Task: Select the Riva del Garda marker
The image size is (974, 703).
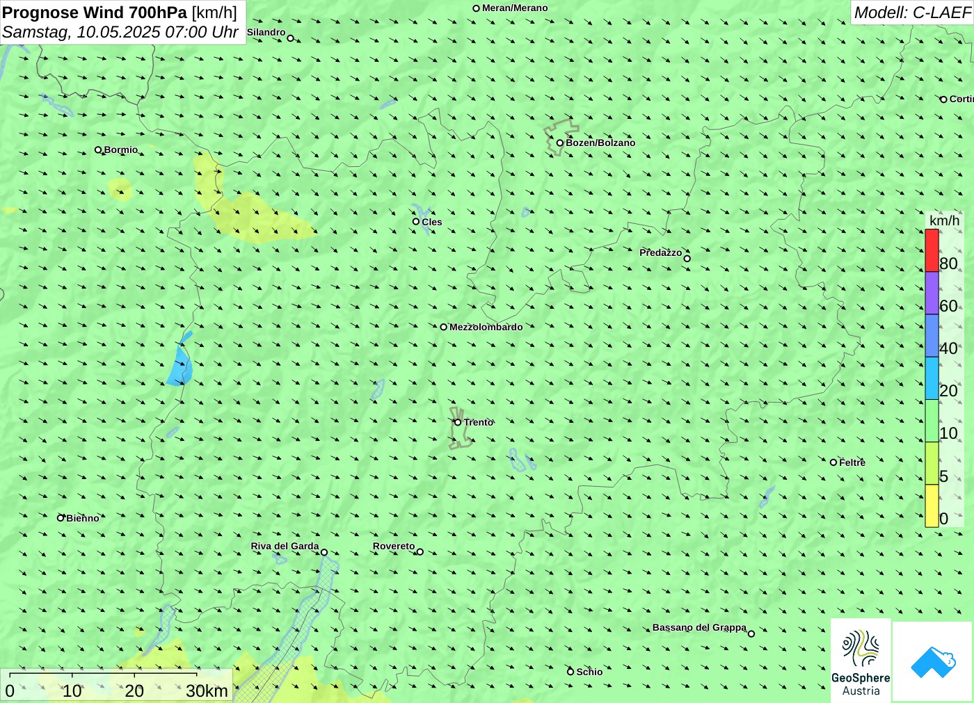Action: [324, 553]
